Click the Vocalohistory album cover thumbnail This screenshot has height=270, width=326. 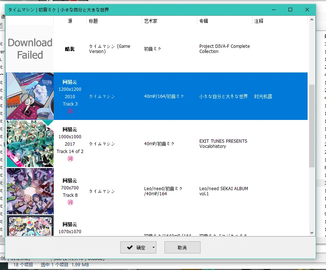tap(30, 143)
